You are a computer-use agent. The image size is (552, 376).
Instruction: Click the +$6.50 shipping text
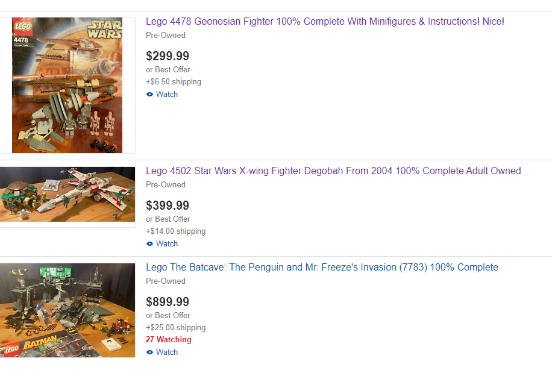pyautogui.click(x=174, y=82)
